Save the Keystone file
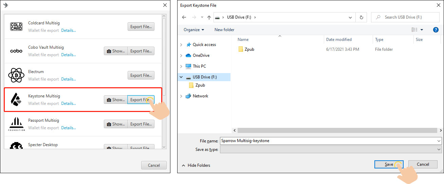 point(389,164)
